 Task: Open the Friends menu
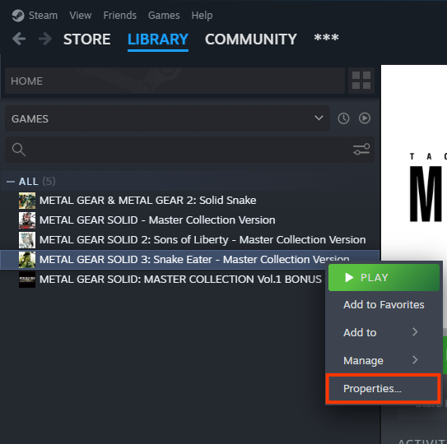(119, 16)
